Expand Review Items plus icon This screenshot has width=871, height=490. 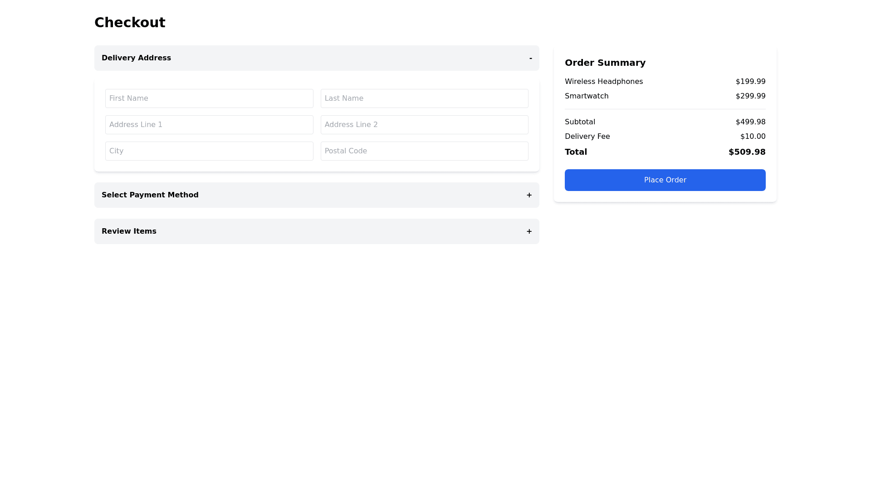[x=529, y=231]
